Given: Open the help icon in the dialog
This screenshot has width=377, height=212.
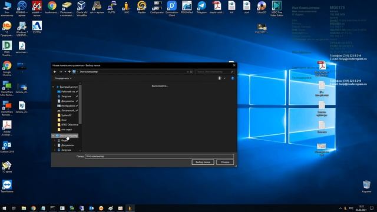Looking at the screenshot, I should point(233,78).
